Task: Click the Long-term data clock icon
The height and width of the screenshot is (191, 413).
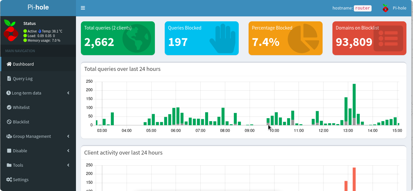Action: coord(8,93)
